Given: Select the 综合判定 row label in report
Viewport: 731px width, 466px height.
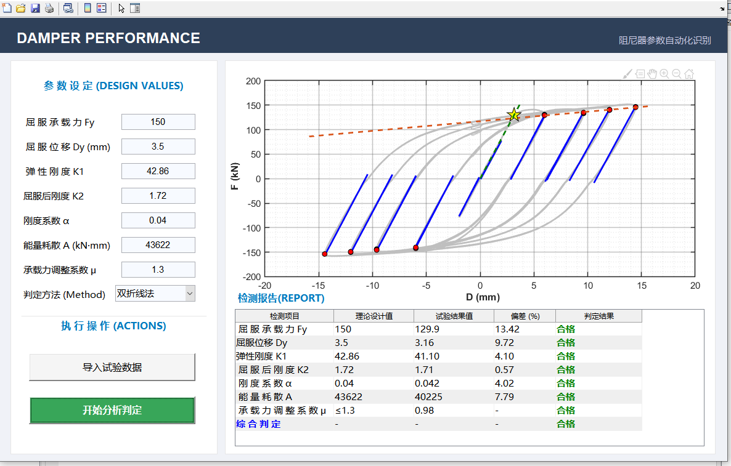Looking at the screenshot, I should (284, 424).
